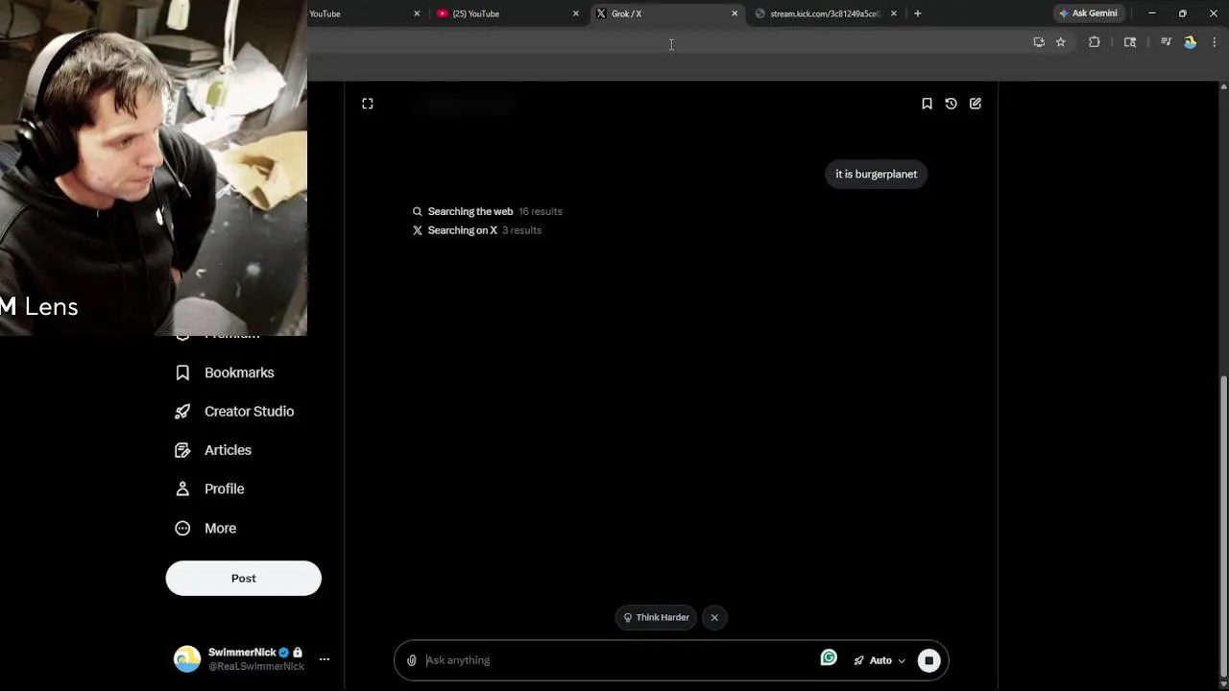Image resolution: width=1229 pixels, height=691 pixels.
Task: Open media controls icon in toolbar
Action: [x=1166, y=42]
